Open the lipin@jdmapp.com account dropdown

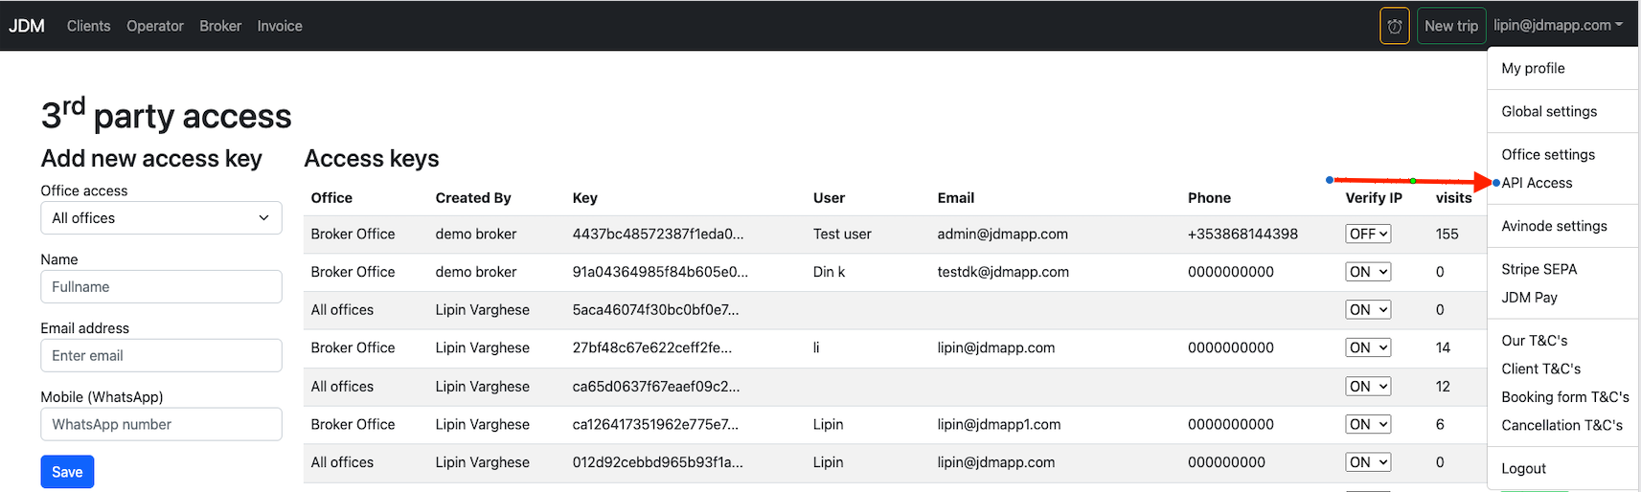pos(1558,26)
